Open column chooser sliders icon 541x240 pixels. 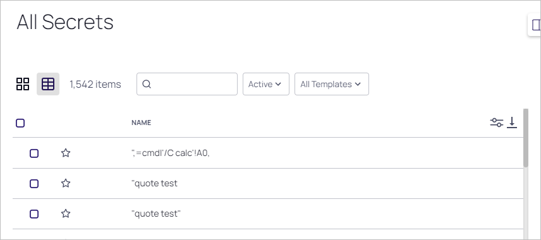(x=497, y=123)
